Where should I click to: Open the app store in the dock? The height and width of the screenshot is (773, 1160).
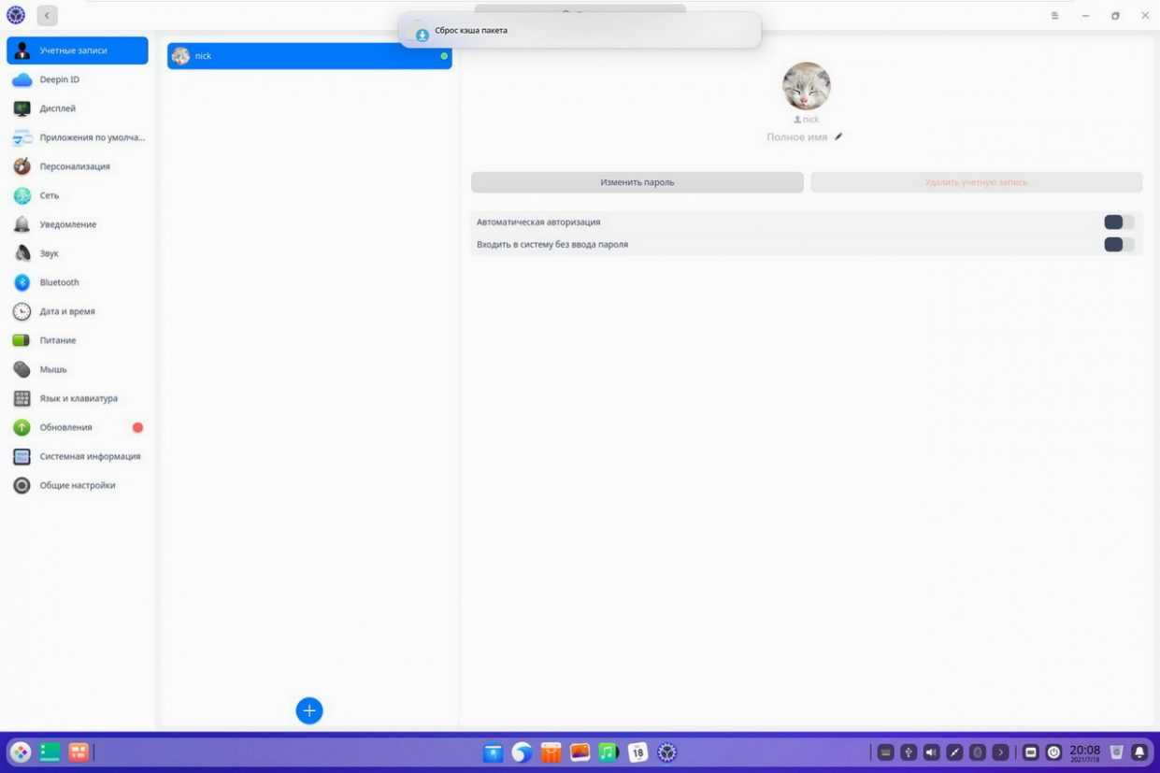[551, 752]
